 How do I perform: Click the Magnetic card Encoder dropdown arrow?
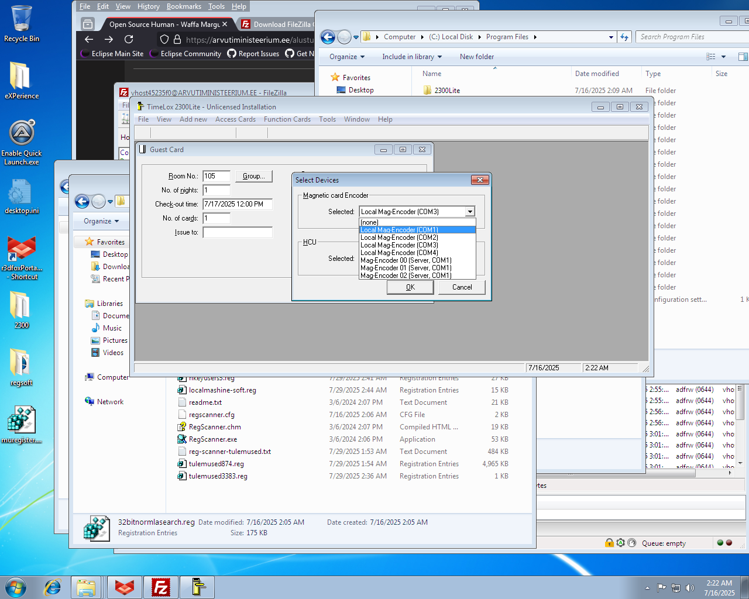(x=470, y=212)
